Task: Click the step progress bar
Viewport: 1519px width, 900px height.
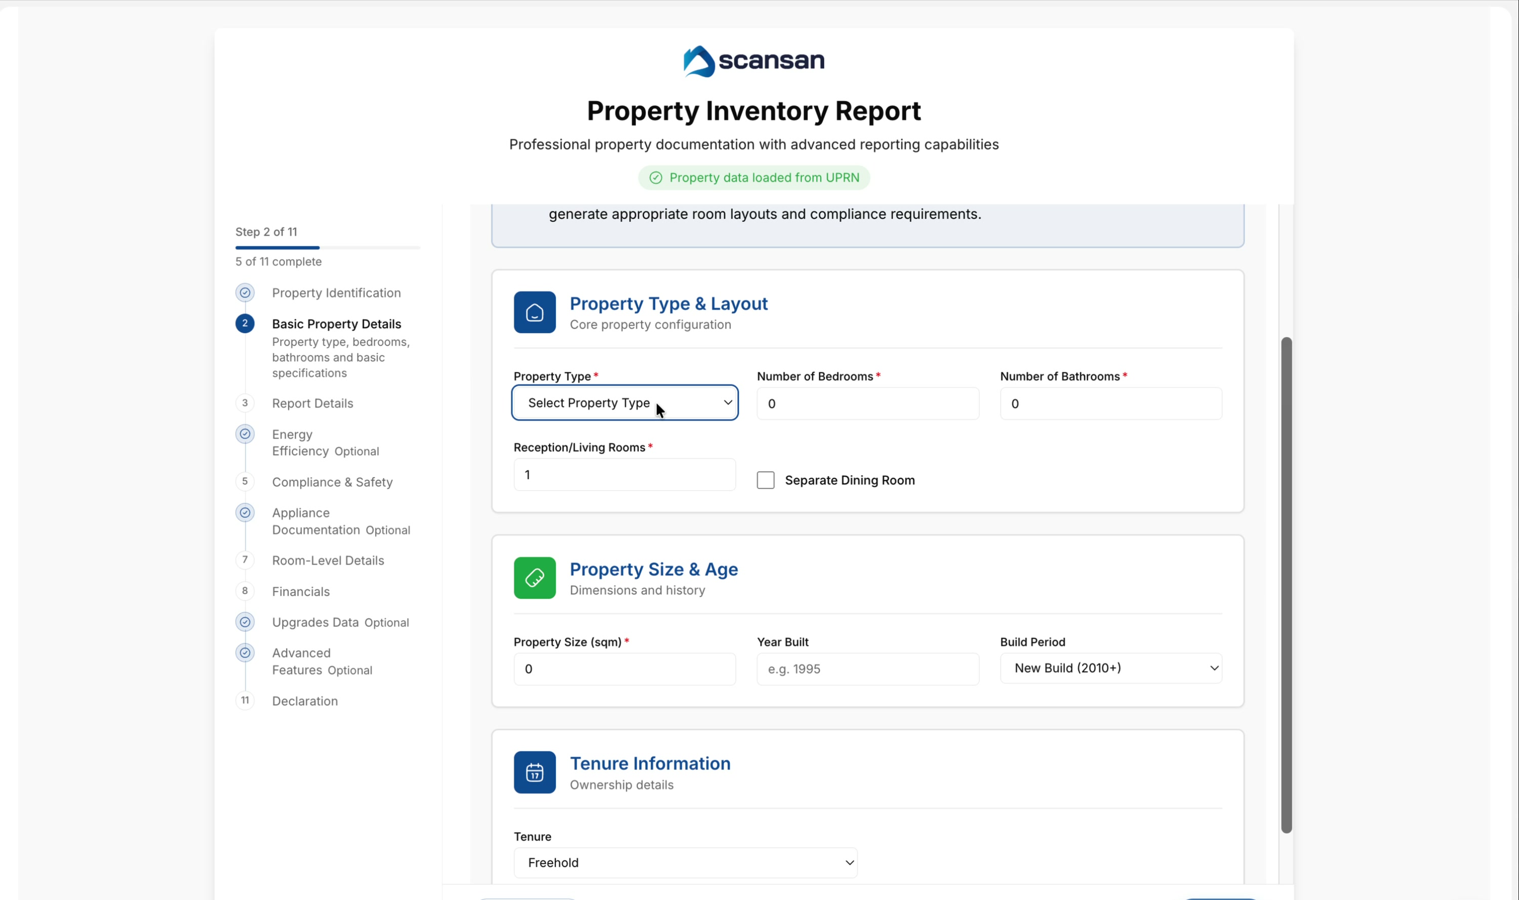Action: (328, 248)
